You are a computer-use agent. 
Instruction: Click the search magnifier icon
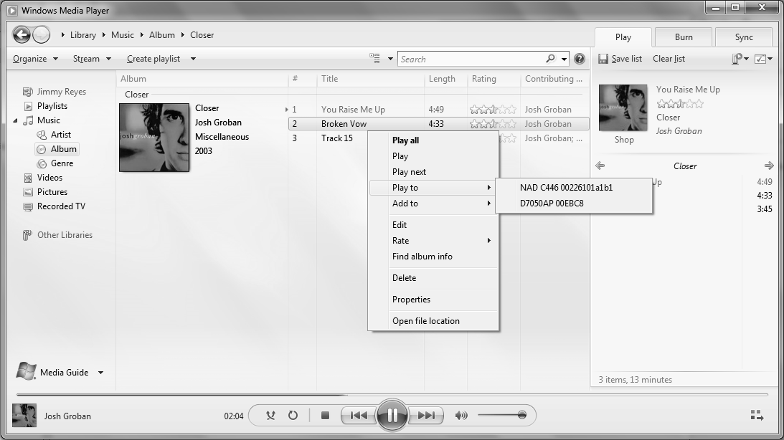tap(550, 59)
